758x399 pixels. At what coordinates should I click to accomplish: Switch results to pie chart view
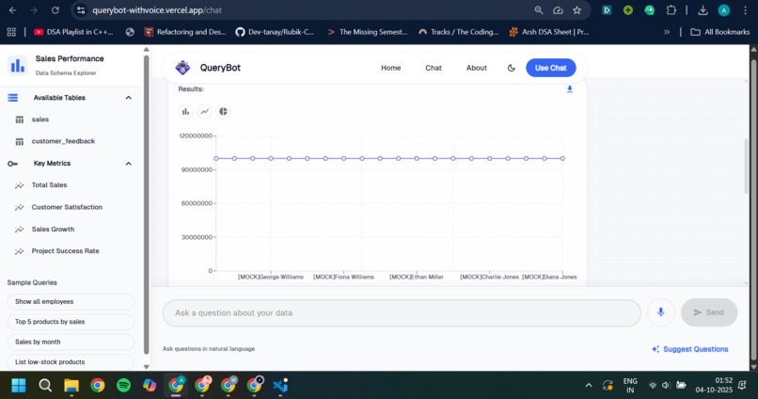coord(223,112)
